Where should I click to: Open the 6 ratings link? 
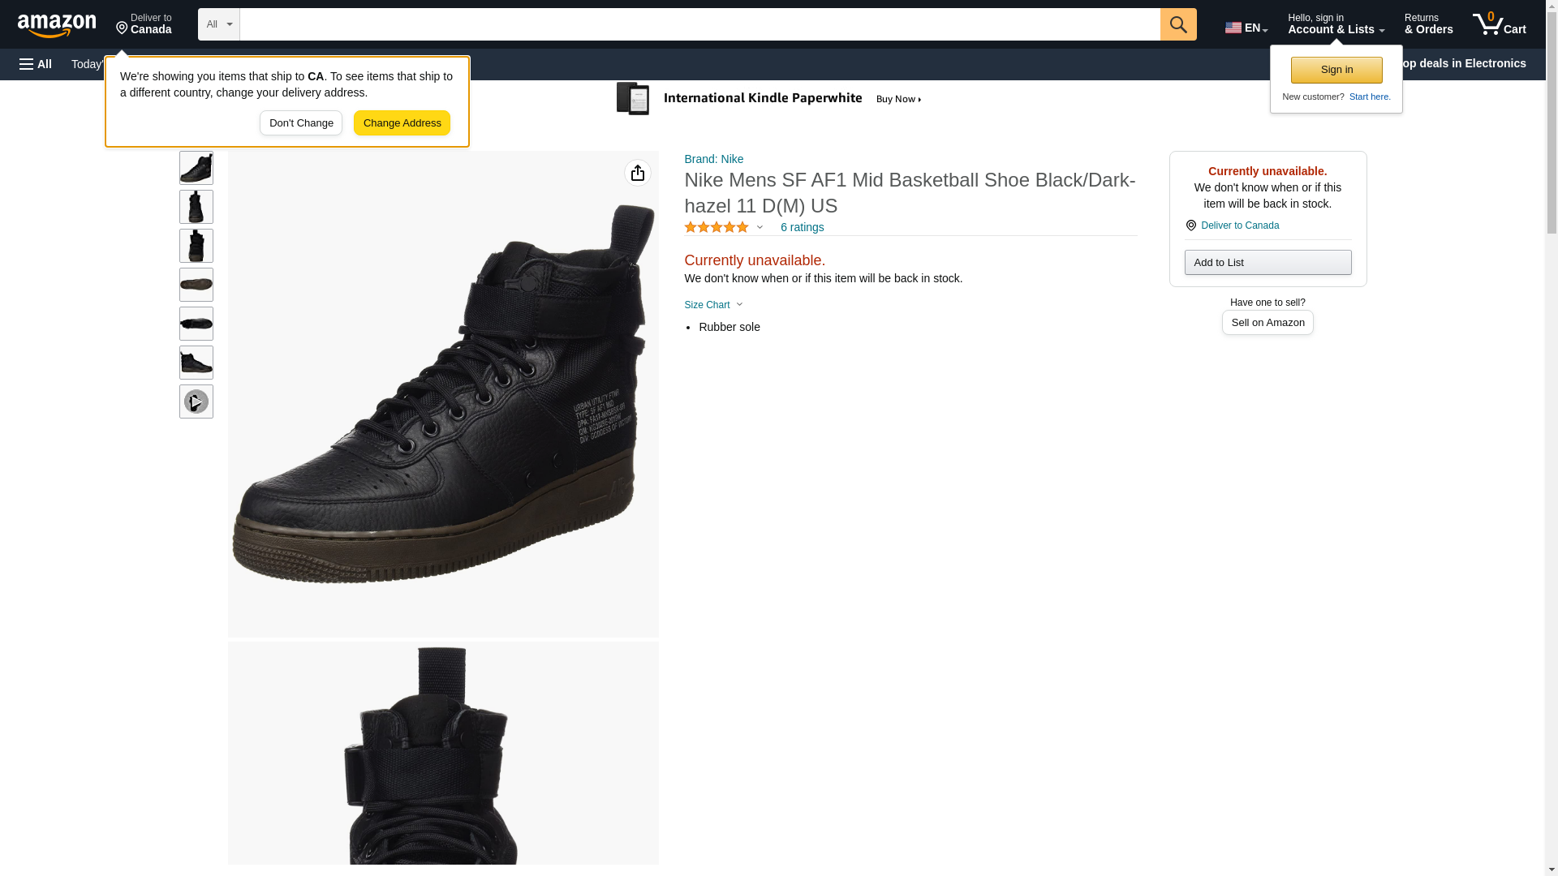802,228
